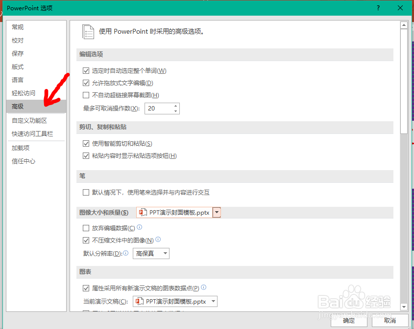
Task: Decrease the undo count stepper down arrow
Action: 175,111
